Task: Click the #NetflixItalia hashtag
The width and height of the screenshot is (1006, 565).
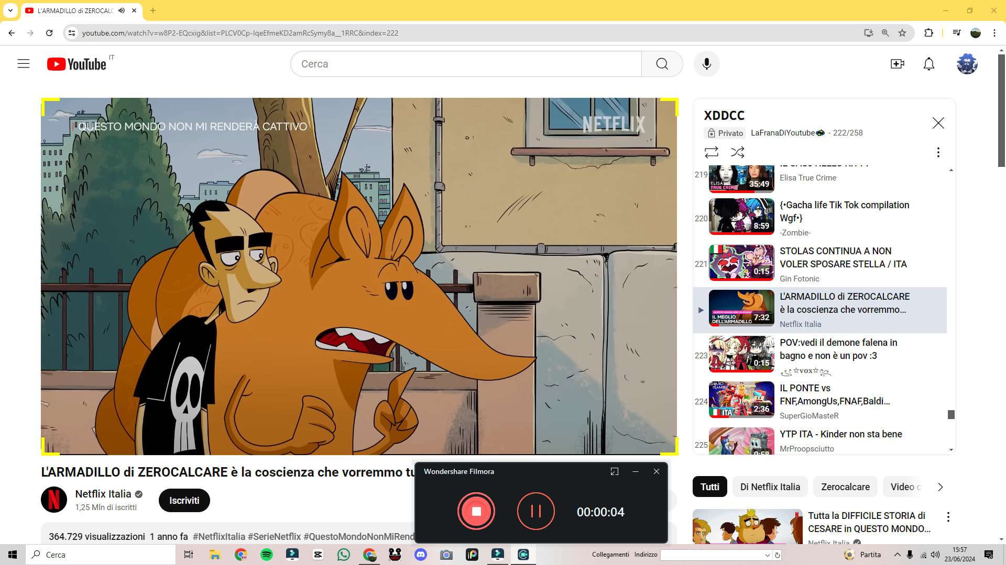Action: (x=219, y=537)
